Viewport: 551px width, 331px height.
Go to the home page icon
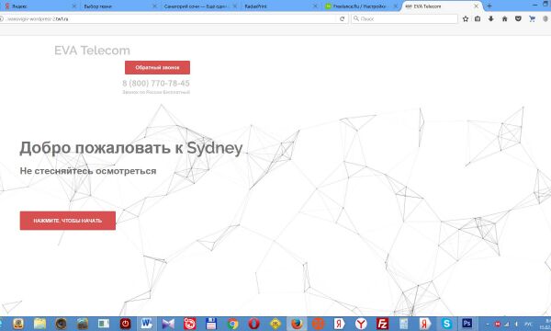504,19
